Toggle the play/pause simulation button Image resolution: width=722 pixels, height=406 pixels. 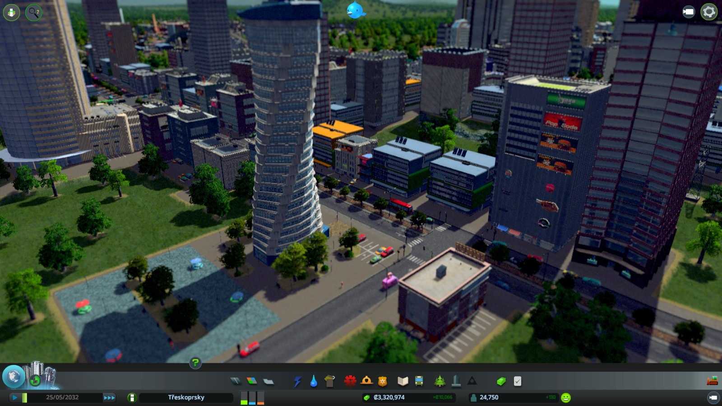click(x=14, y=397)
